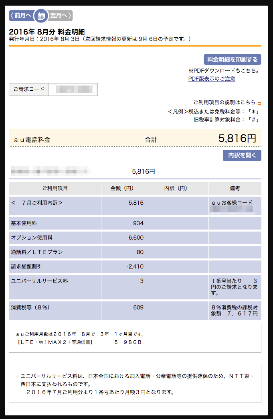The height and width of the screenshot is (419, 273).
Task: Open the calendar icon month picker
Action: pyautogui.click(x=41, y=16)
